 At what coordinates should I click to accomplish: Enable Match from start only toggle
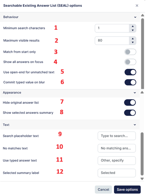(130, 52)
